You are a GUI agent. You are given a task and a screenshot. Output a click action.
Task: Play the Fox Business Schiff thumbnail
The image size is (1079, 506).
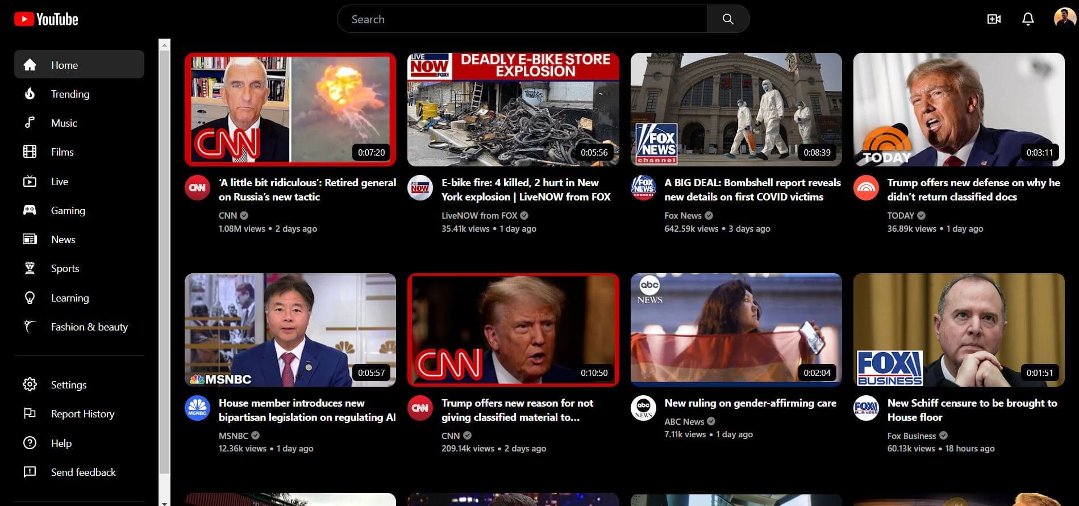959,330
